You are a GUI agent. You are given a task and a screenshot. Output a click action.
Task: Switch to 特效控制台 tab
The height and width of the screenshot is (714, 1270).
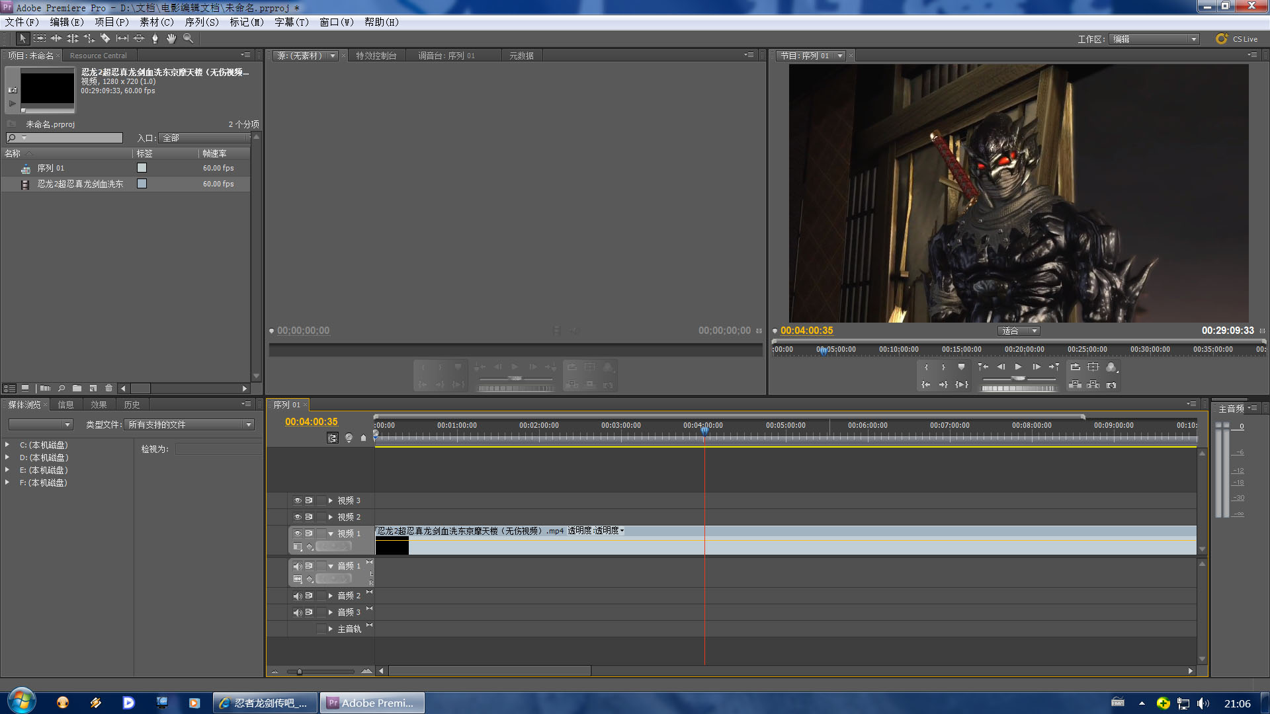376,56
